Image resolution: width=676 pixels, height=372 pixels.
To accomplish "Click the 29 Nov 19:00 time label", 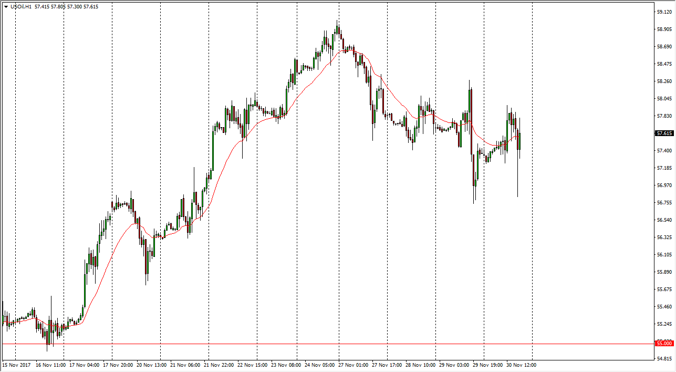I will 488,365.
